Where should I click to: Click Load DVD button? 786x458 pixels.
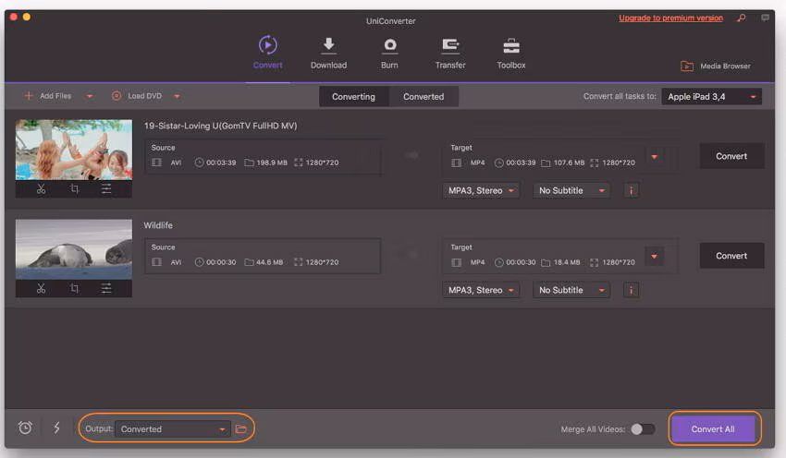[x=137, y=96]
